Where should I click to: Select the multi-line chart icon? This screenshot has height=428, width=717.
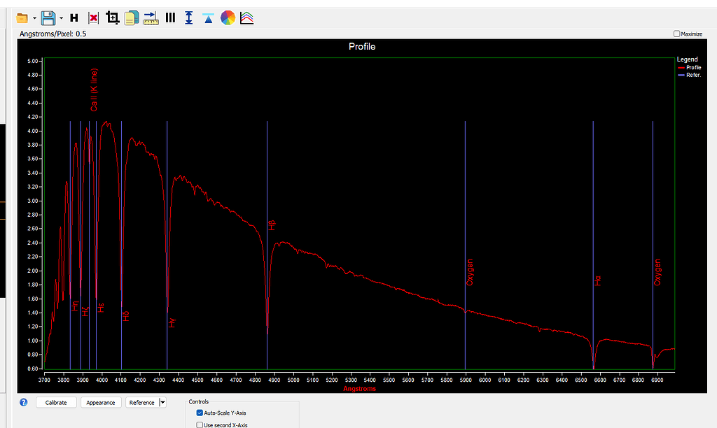tap(246, 18)
